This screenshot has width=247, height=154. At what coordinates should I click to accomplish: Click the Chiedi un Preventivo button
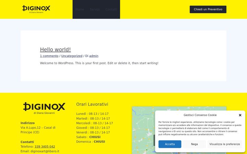click(208, 10)
